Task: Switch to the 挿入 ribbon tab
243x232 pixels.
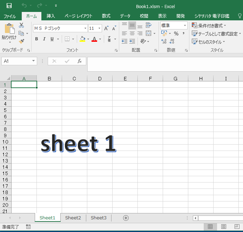Action: coord(51,16)
